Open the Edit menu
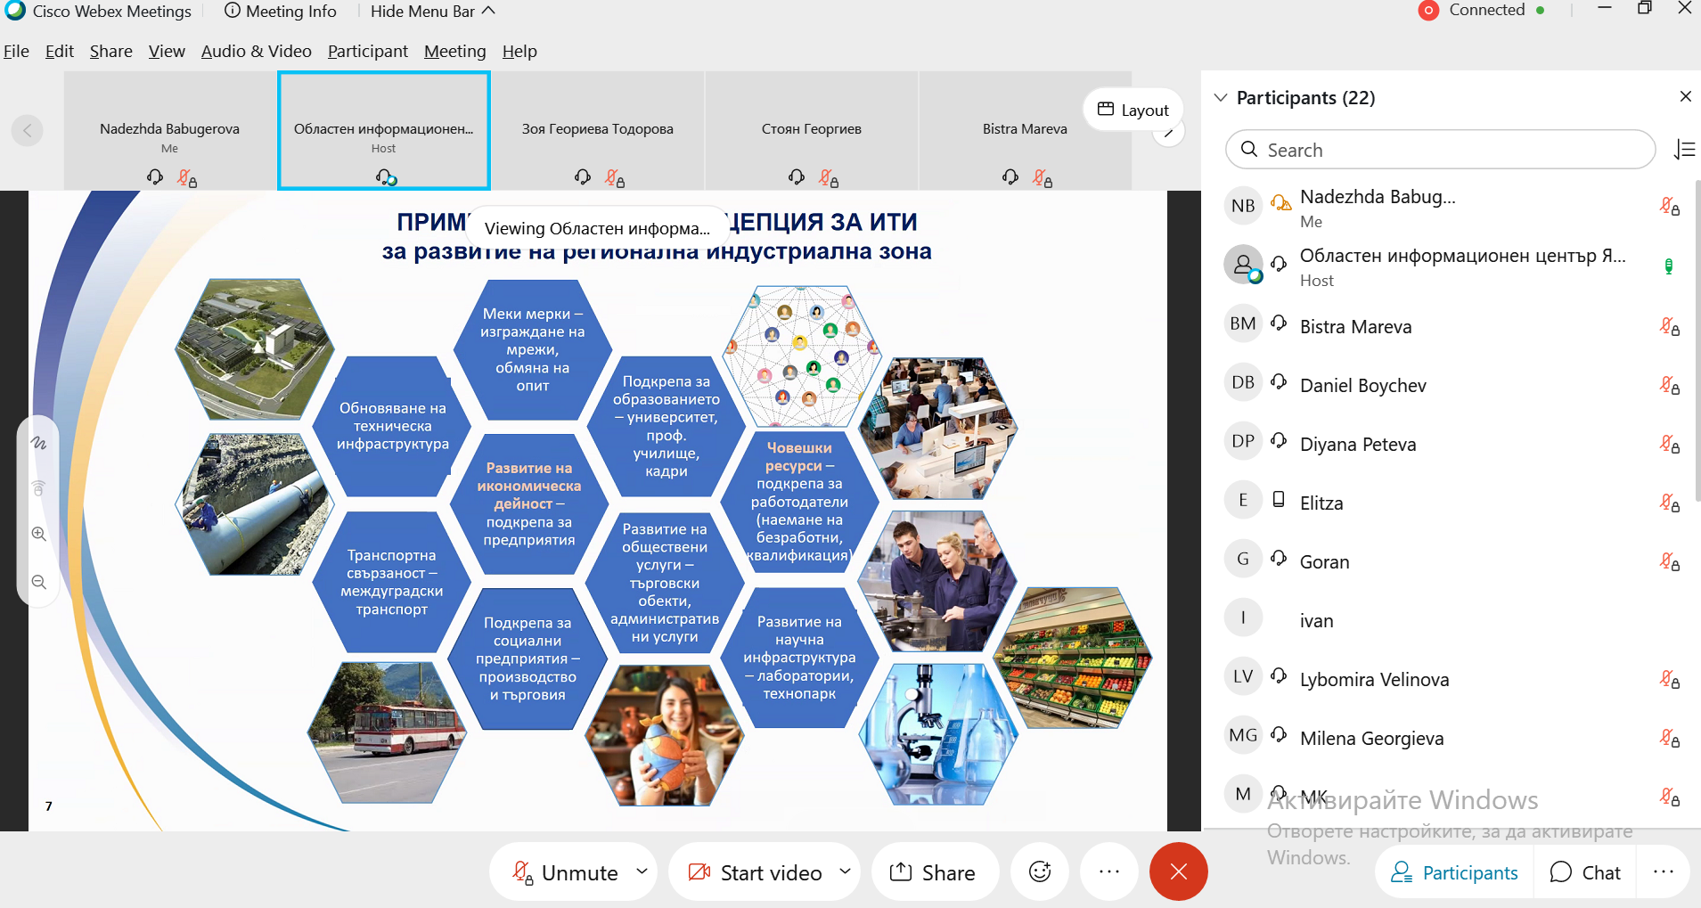Screen dimensions: 1701x908 tap(59, 51)
